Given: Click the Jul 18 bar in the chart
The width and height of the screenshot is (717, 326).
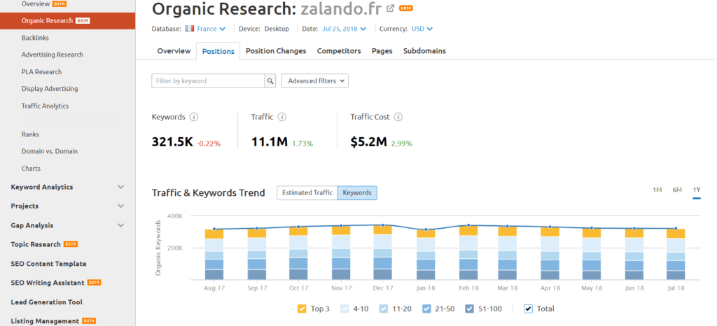Looking at the screenshot, I should (x=676, y=255).
